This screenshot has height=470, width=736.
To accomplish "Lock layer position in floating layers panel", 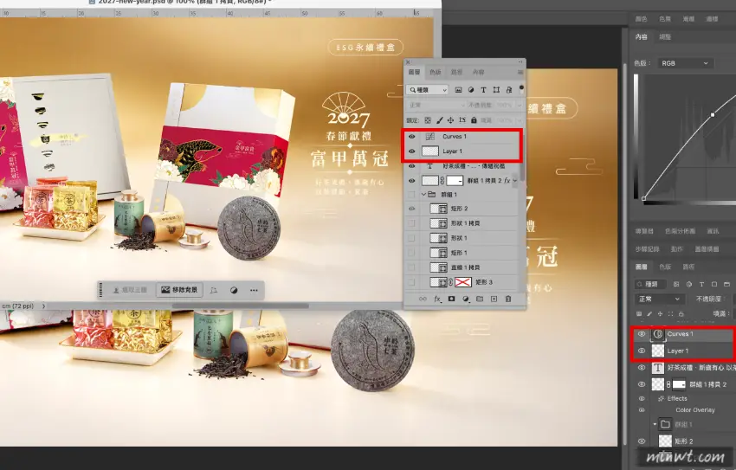I will (450, 120).
